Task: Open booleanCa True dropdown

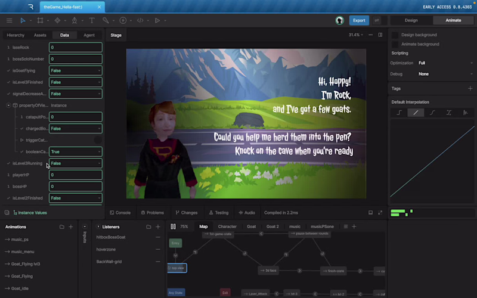Action: coord(76,152)
